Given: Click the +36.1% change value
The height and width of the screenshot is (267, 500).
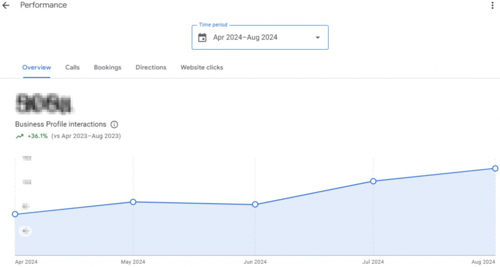Looking at the screenshot, I should point(37,136).
